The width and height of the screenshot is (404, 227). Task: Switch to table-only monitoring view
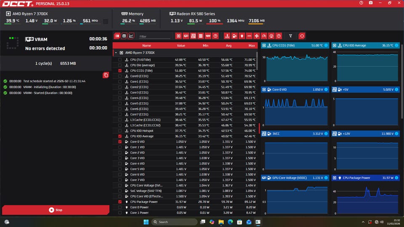[124, 36]
